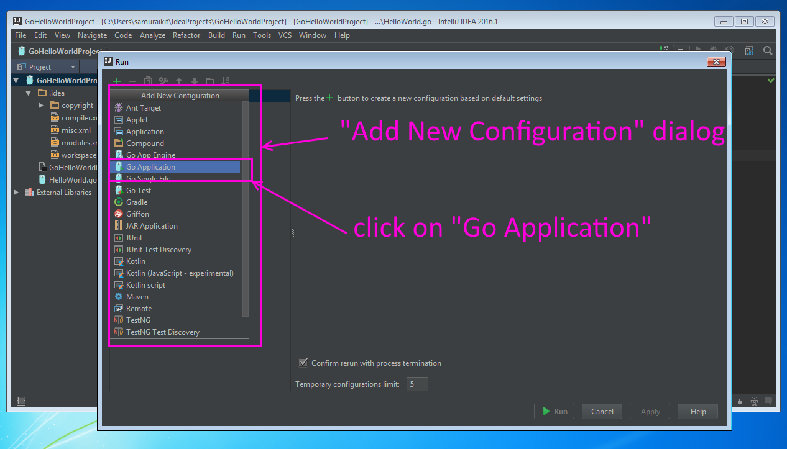Click the Copy Configuration icon
This screenshot has width=787, height=449.
[148, 81]
